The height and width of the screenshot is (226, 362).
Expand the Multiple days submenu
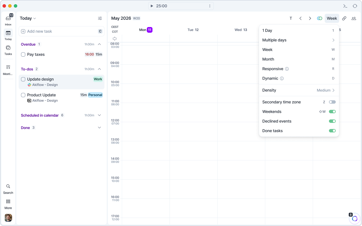coord(299,40)
